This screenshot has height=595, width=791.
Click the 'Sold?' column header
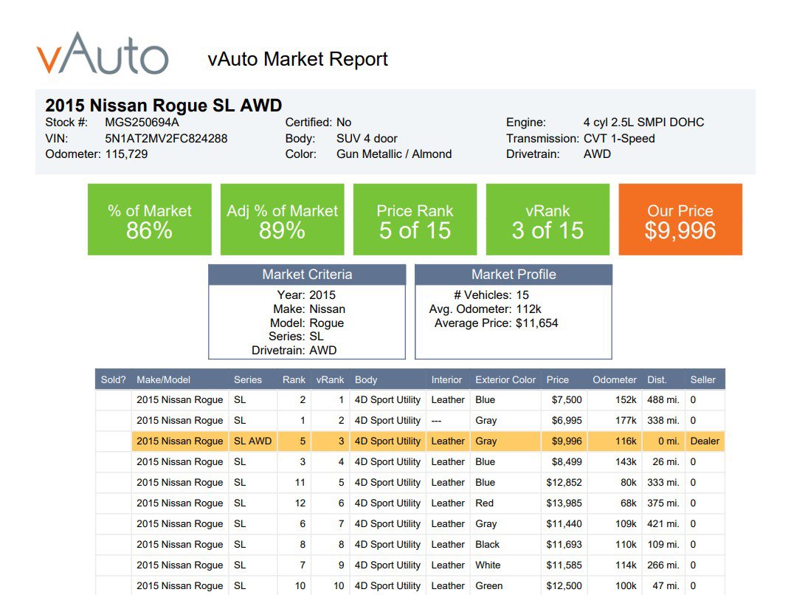coord(113,379)
